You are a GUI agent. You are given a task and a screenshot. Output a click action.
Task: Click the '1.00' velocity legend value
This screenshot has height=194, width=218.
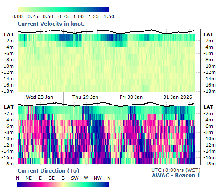point(78,16)
